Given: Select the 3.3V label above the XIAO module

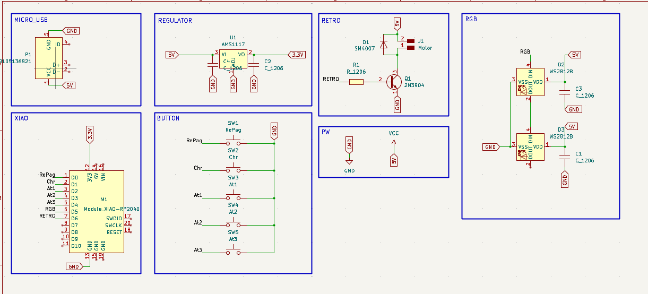Looking at the screenshot, I should pos(89,135).
